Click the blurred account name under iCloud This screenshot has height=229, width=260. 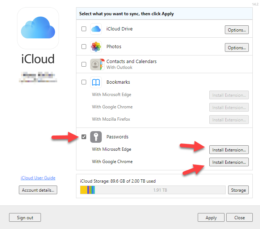coord(38,77)
